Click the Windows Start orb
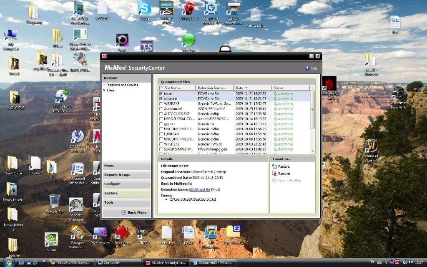The image size is (427, 267). 9,262
